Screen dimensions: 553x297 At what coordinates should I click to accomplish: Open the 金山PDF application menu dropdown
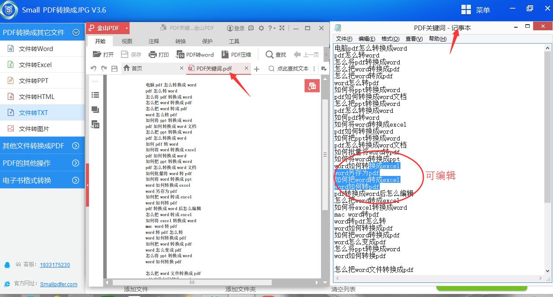[x=127, y=28]
